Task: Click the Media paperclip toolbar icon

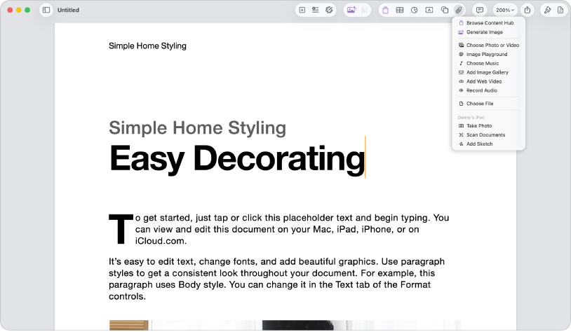Action: (459, 11)
